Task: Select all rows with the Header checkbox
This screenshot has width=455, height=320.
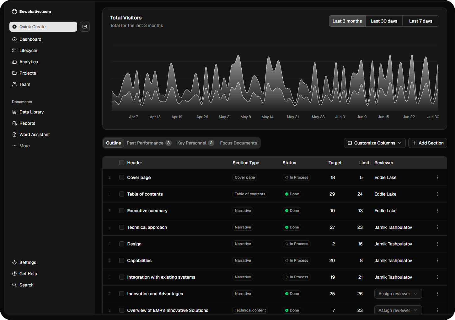Action: coord(122,163)
